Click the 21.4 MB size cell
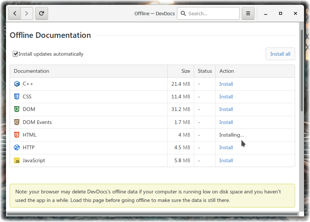This screenshot has width=310, height=222. click(x=181, y=84)
